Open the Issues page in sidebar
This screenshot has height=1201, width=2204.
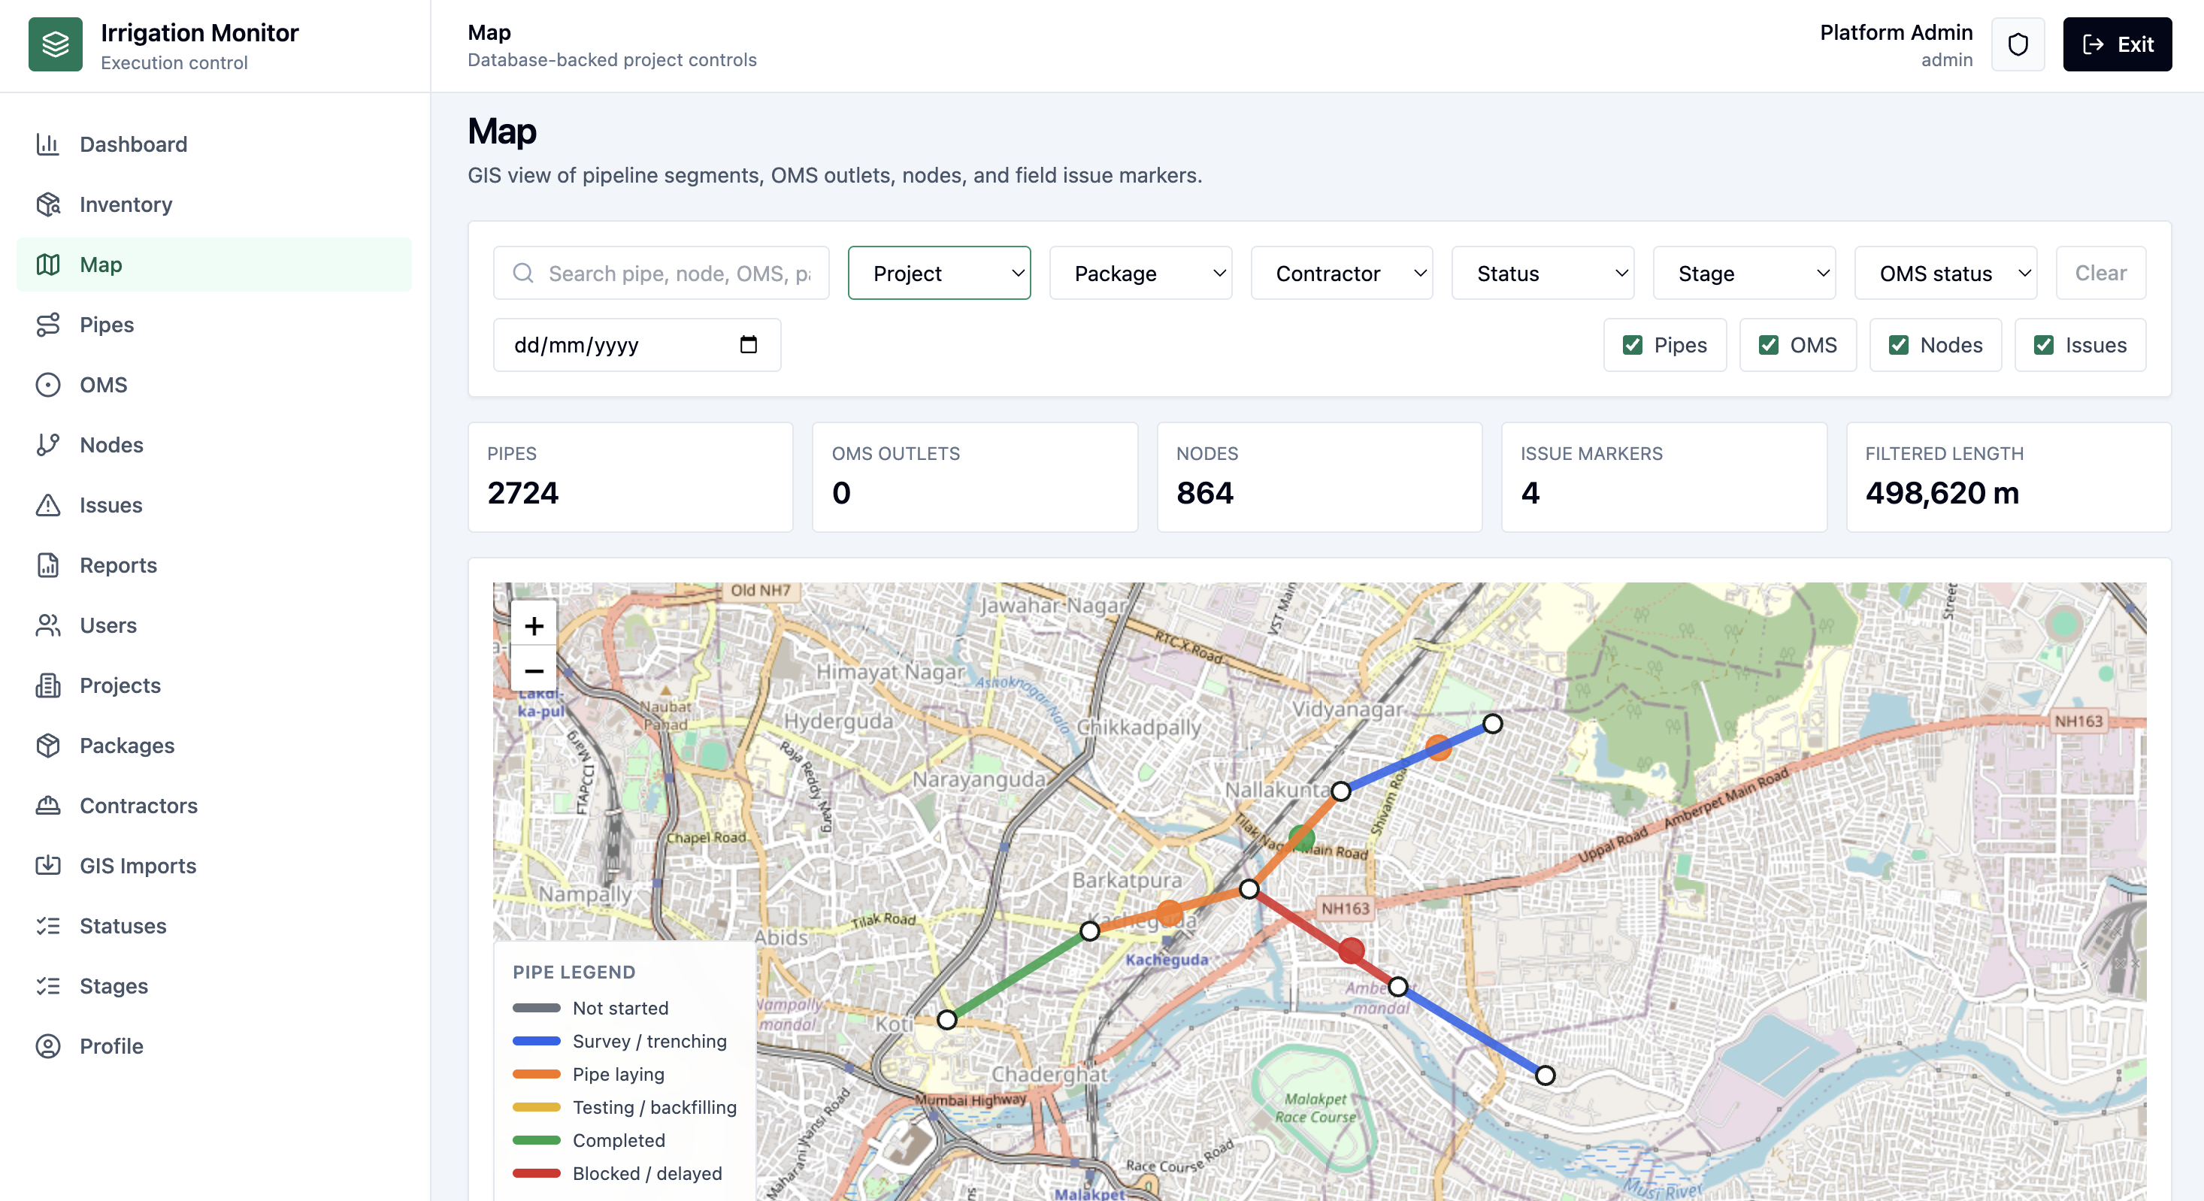[x=214, y=505]
